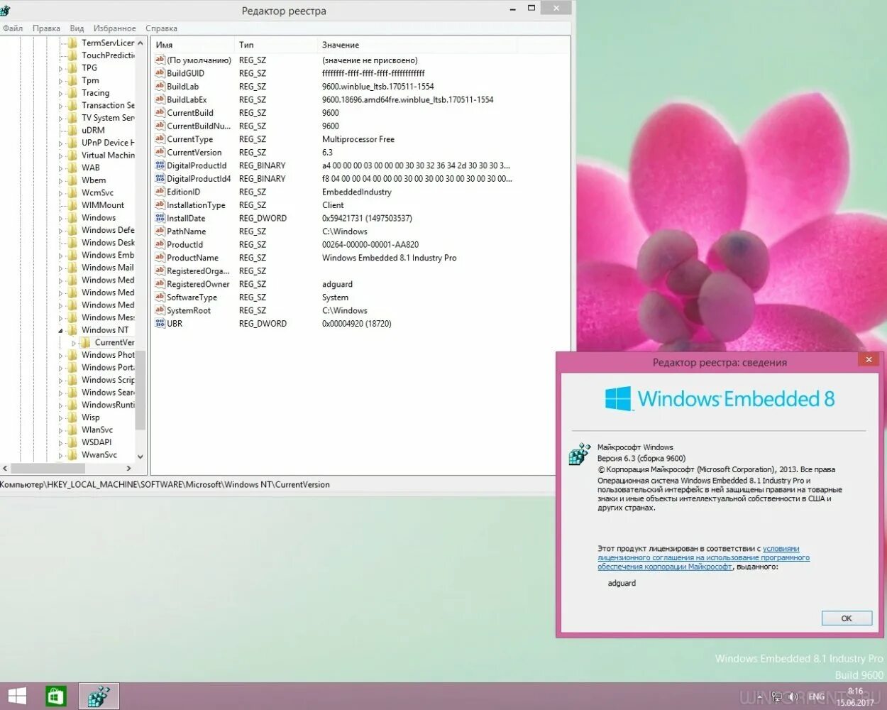Click the Registry Editor taskbar button

(x=99, y=696)
